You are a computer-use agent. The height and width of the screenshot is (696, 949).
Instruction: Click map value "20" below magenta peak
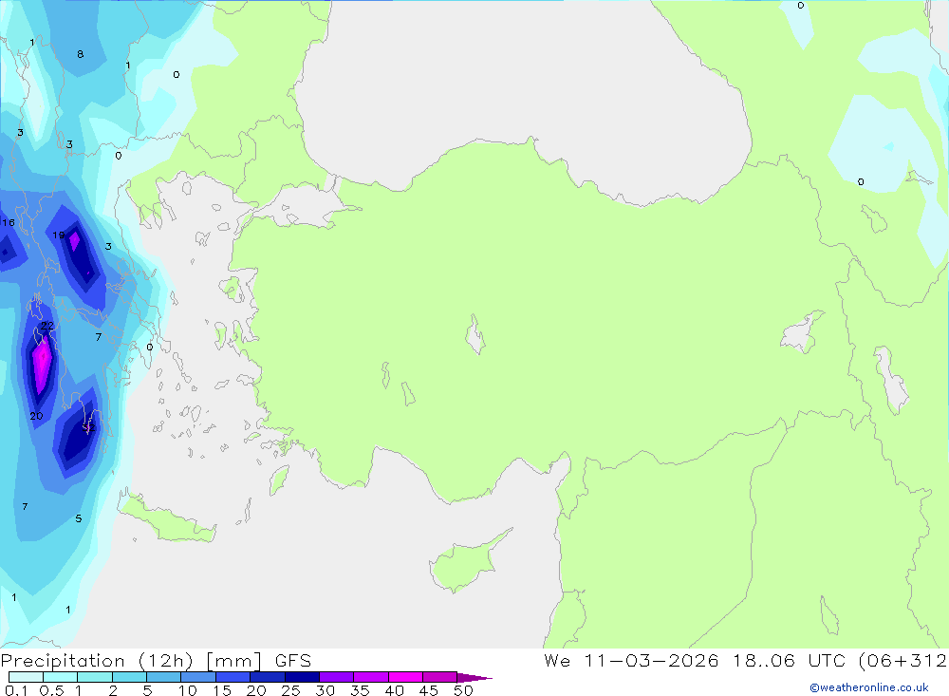pos(36,416)
